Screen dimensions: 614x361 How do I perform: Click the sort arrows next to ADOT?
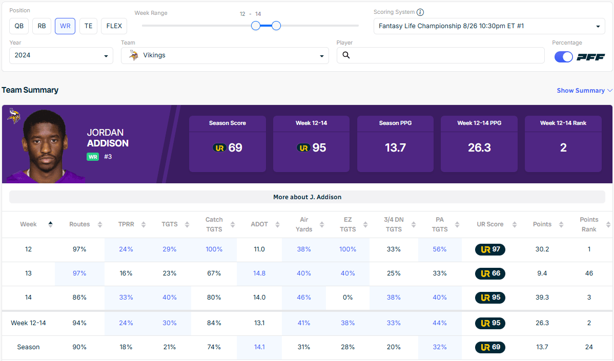tap(277, 224)
